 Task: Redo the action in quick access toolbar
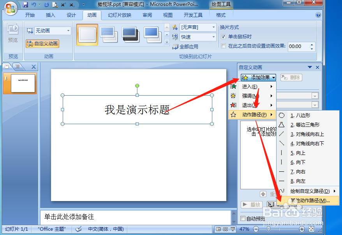click(x=46, y=5)
